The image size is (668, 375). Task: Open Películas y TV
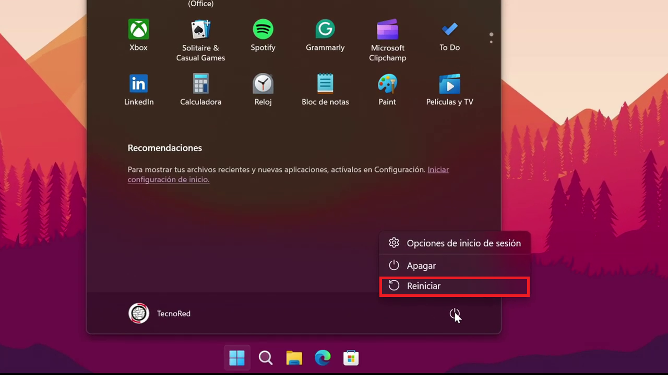coord(449,90)
